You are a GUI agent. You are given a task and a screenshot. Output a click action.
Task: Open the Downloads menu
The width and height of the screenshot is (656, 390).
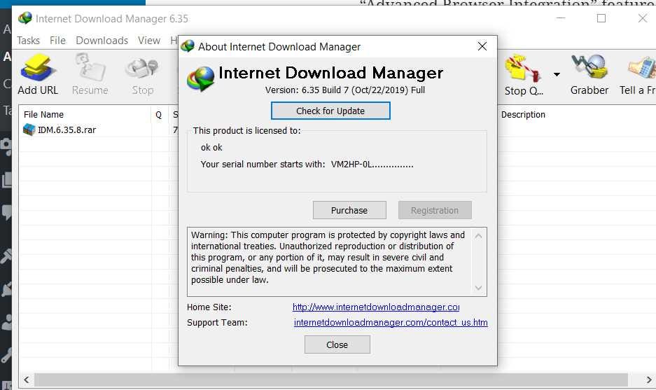pyautogui.click(x=102, y=41)
